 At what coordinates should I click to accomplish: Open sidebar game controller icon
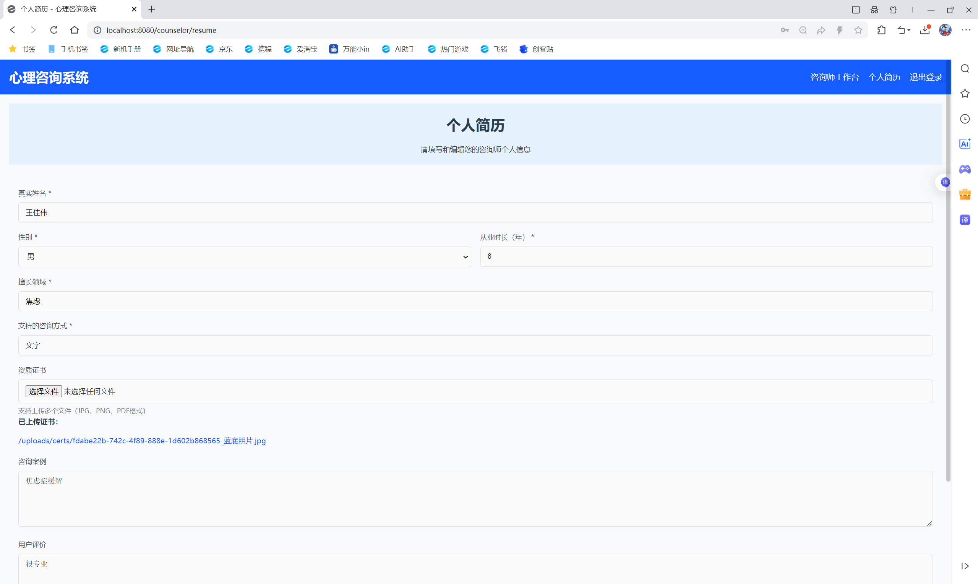tap(965, 169)
